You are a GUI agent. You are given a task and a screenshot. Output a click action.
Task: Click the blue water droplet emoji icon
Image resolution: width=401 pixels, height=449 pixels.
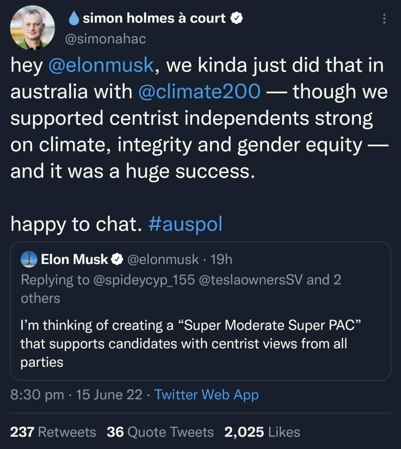click(74, 18)
